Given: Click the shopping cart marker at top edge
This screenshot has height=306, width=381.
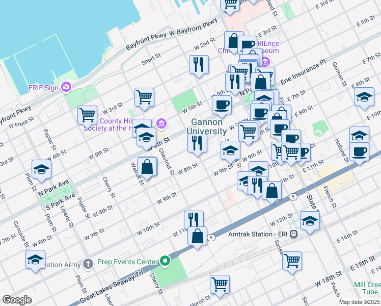Looking at the screenshot, I should click(x=230, y=5).
